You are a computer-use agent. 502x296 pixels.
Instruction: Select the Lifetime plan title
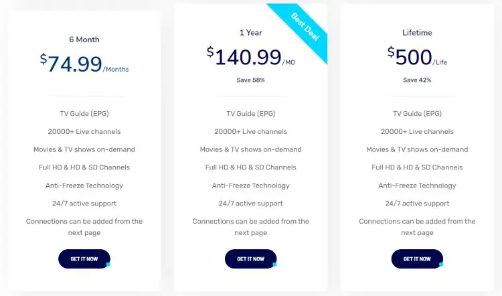[x=417, y=33]
